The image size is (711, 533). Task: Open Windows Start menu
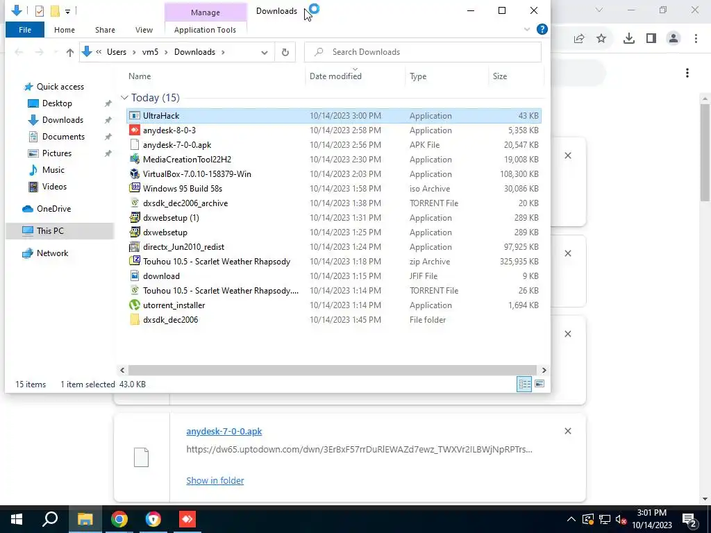(17, 519)
